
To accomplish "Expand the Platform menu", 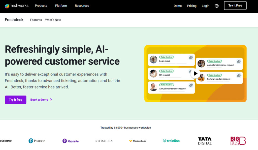I will pyautogui.click(x=61, y=6).
